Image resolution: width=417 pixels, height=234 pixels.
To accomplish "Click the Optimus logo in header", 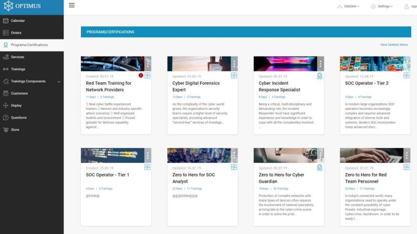I will pos(23,6).
